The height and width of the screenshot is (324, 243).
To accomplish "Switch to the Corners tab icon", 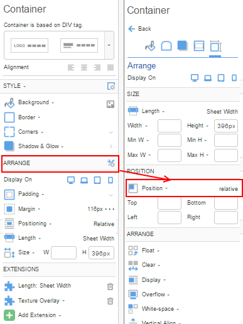I will pos(166,46).
